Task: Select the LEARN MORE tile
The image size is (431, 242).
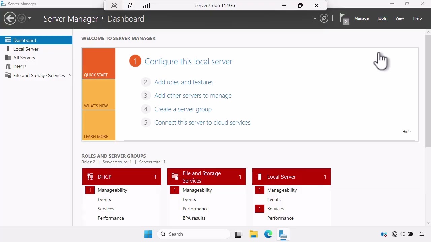Action: tap(99, 125)
